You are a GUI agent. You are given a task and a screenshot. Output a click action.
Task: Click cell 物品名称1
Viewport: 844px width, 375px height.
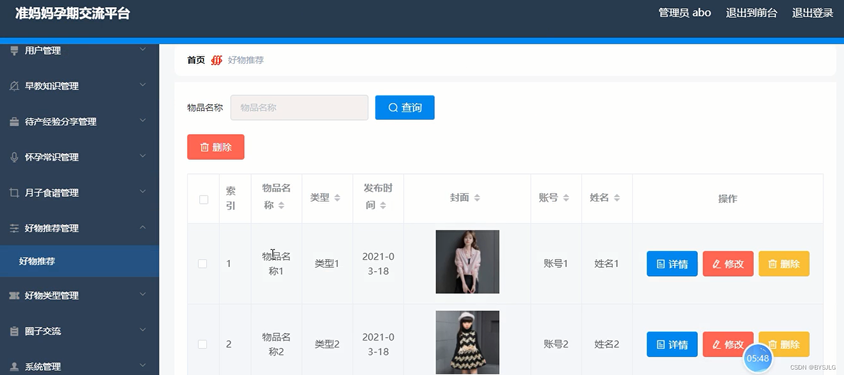(x=276, y=264)
